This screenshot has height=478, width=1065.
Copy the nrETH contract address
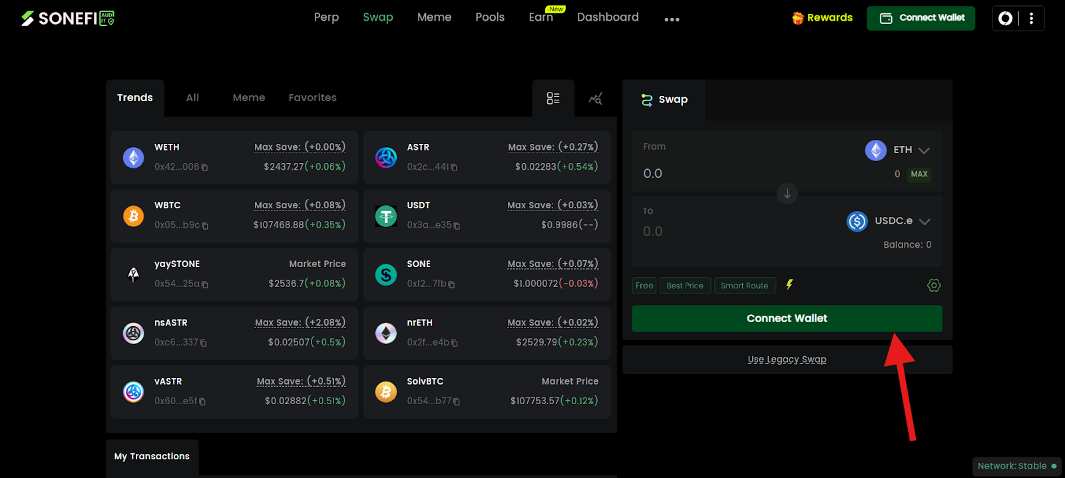point(455,343)
